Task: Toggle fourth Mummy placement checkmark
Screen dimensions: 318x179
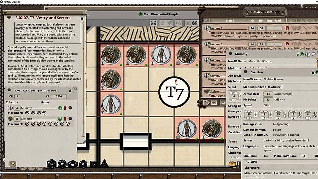Action: point(44,113)
